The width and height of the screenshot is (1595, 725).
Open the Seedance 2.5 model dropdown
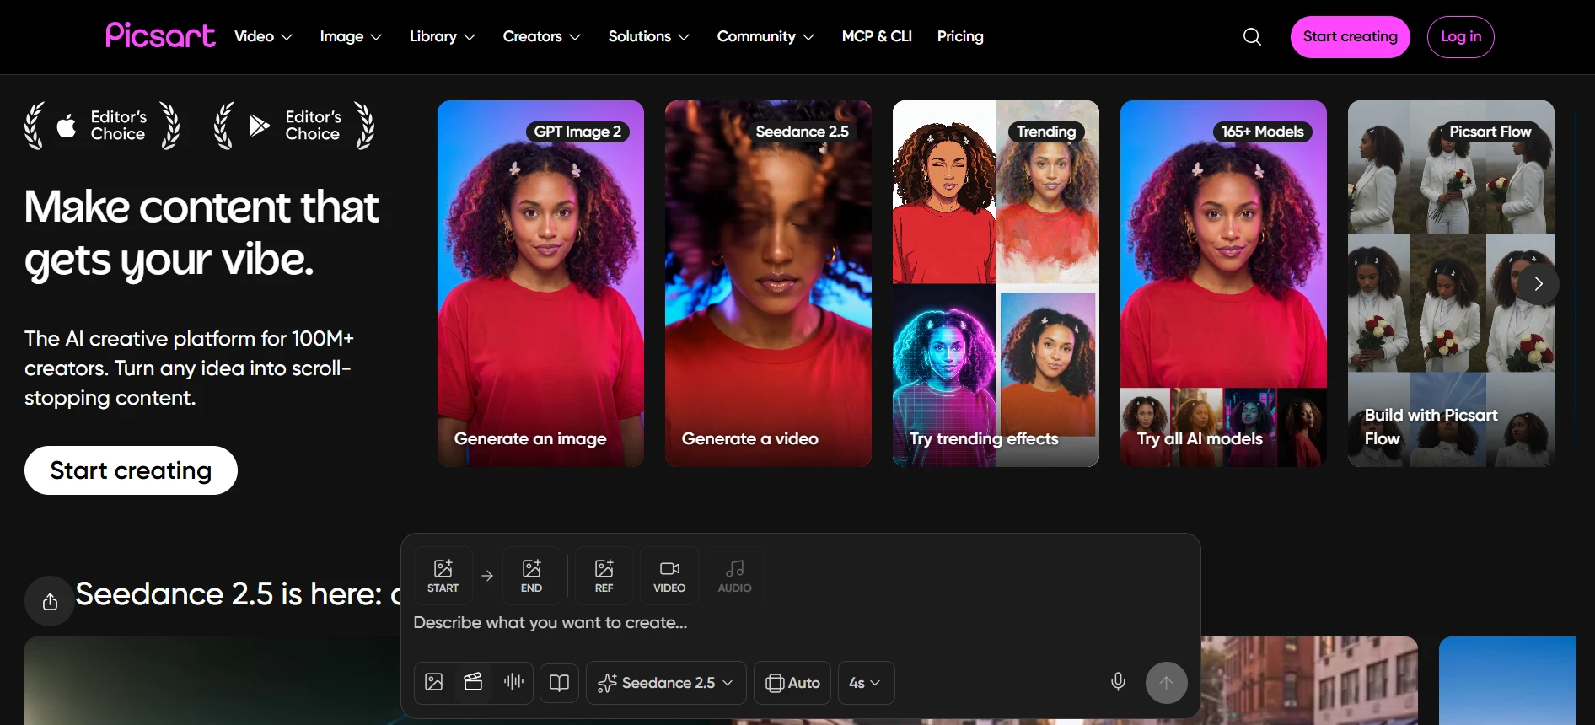pyautogui.click(x=666, y=683)
